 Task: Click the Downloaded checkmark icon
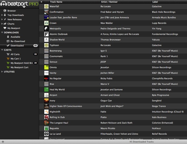coord(8,45)
